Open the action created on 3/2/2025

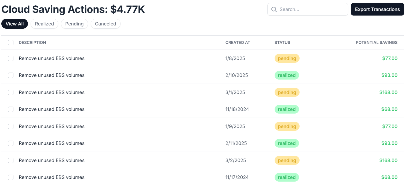coord(52,160)
